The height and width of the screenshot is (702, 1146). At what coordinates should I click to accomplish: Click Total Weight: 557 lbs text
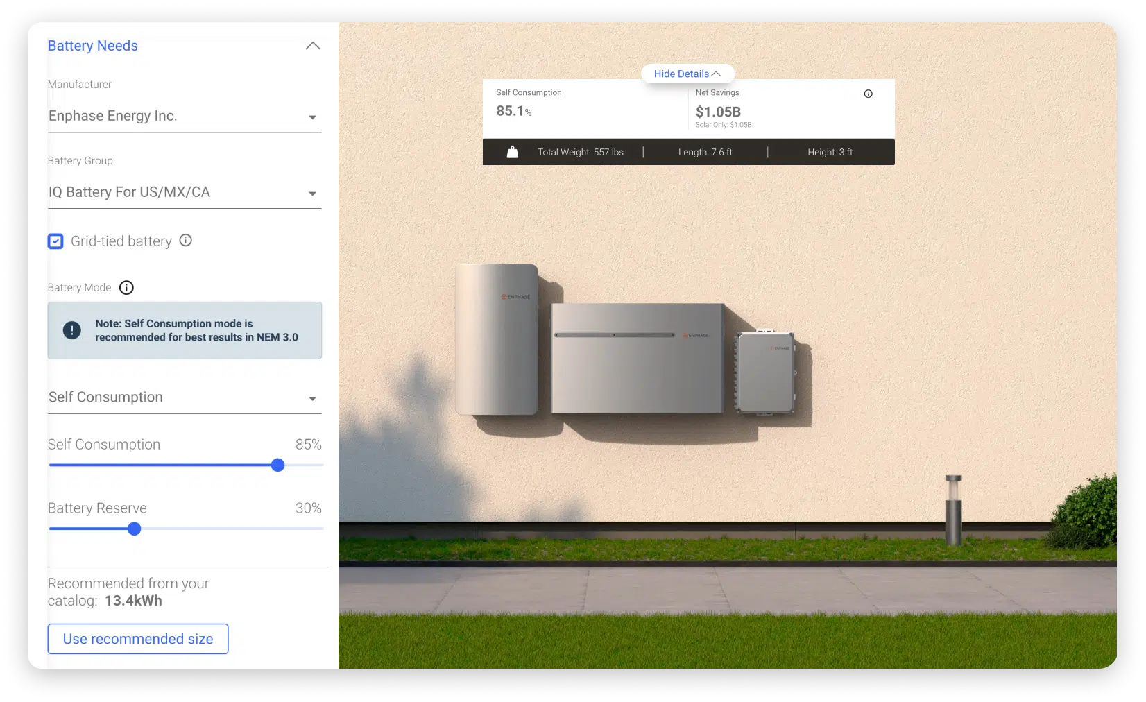tap(581, 152)
